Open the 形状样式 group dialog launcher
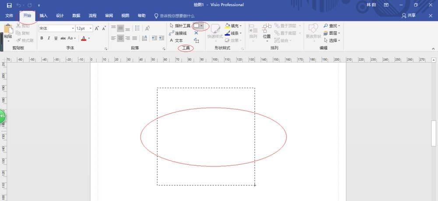Viewport: 438px width, 201px height. 243,49
